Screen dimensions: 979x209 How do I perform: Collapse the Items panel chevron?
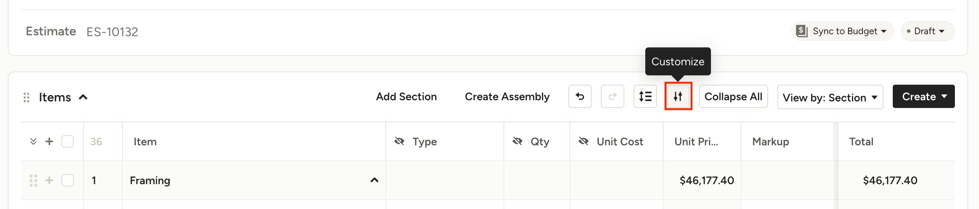83,97
